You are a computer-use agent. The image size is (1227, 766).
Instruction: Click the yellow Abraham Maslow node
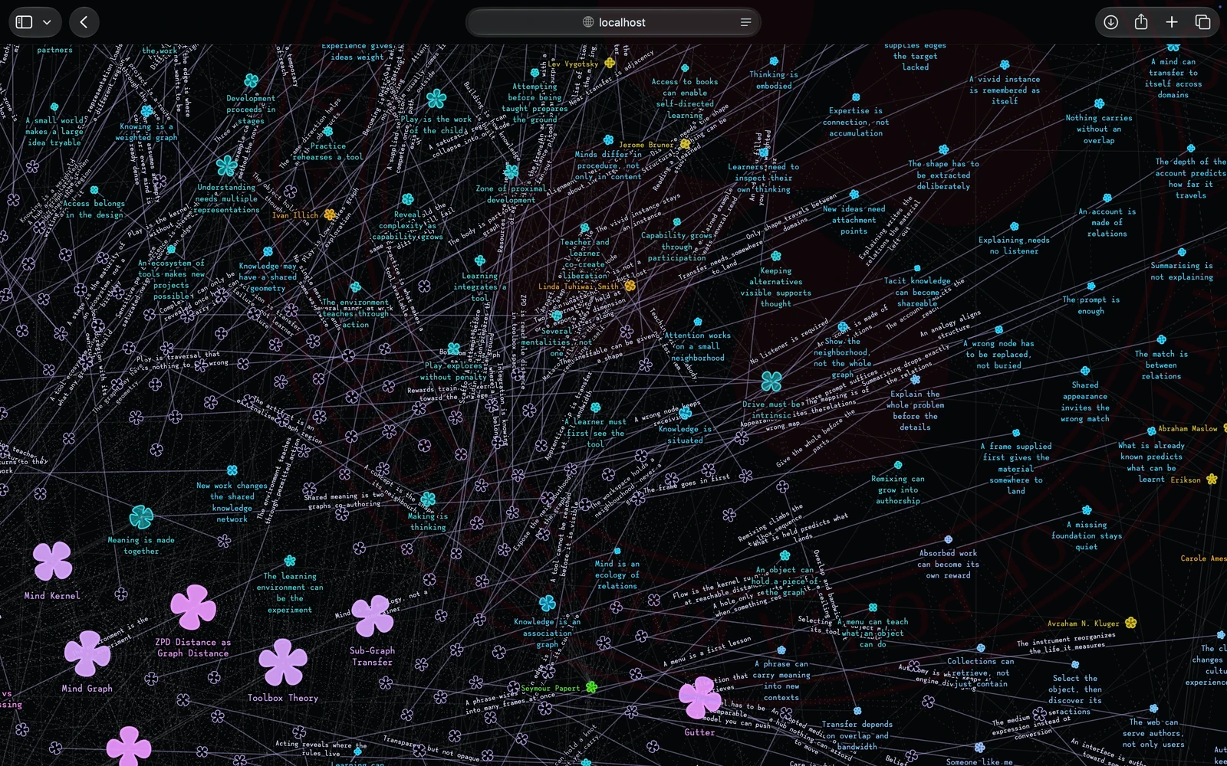tap(1225, 428)
